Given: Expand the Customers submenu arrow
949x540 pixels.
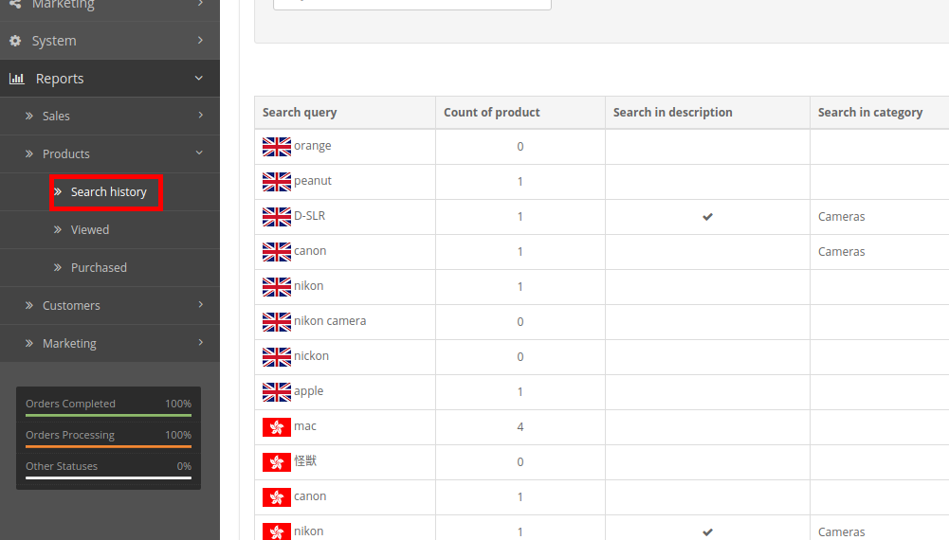Looking at the screenshot, I should coord(200,304).
